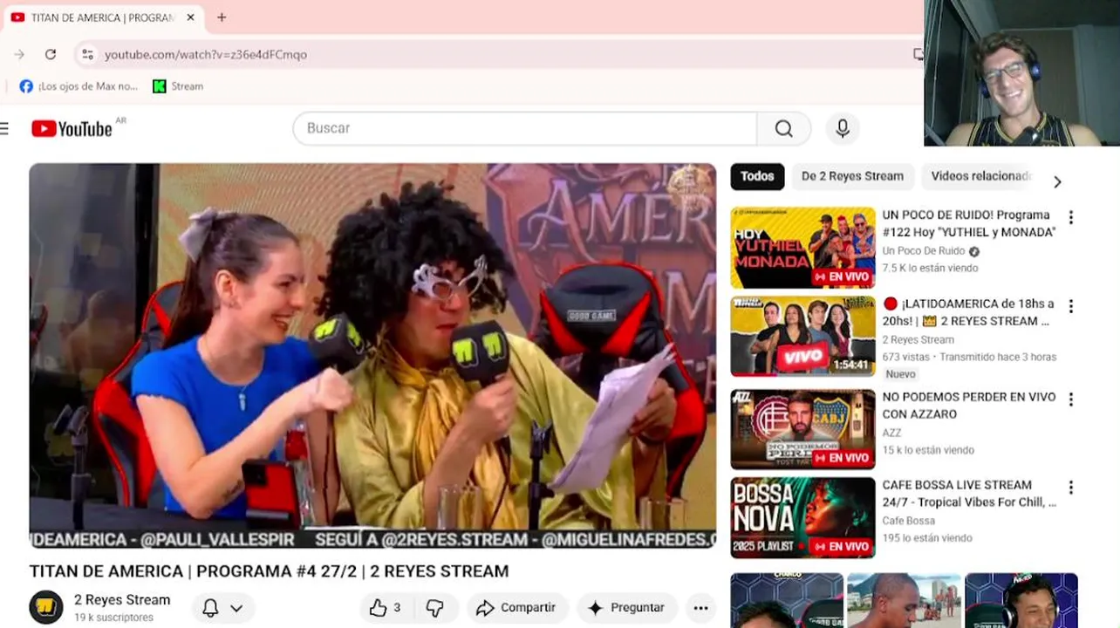Viewport: 1120px width, 628px height.
Task: Click the webcam overlay in the top corner
Action: coord(1021,73)
